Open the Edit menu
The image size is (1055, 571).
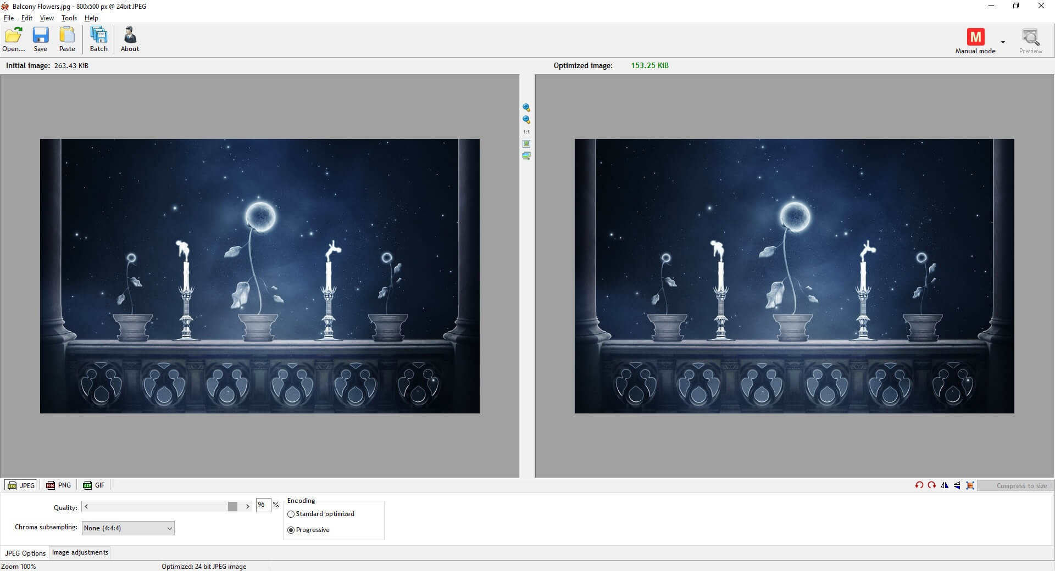27,18
